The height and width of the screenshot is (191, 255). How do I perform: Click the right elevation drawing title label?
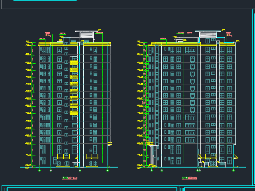pyautogui.click(x=189, y=178)
